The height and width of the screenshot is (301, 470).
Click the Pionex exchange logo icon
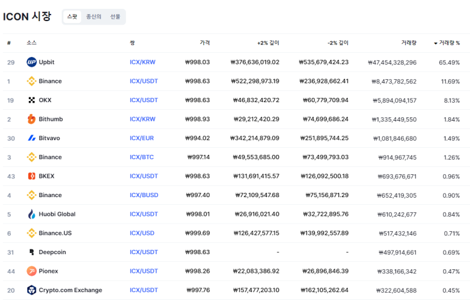[32, 271]
